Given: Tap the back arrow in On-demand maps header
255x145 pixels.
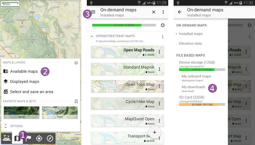Looking at the screenshot, I should pyautogui.click(x=180, y=12).
